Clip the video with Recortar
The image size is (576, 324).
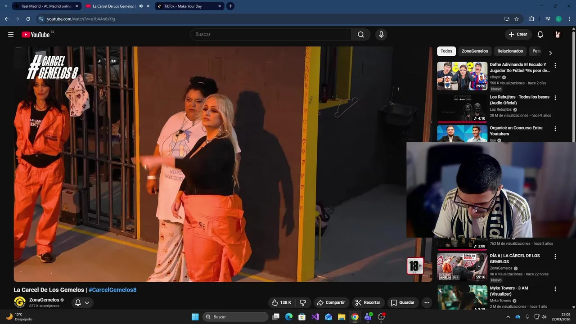(x=368, y=302)
